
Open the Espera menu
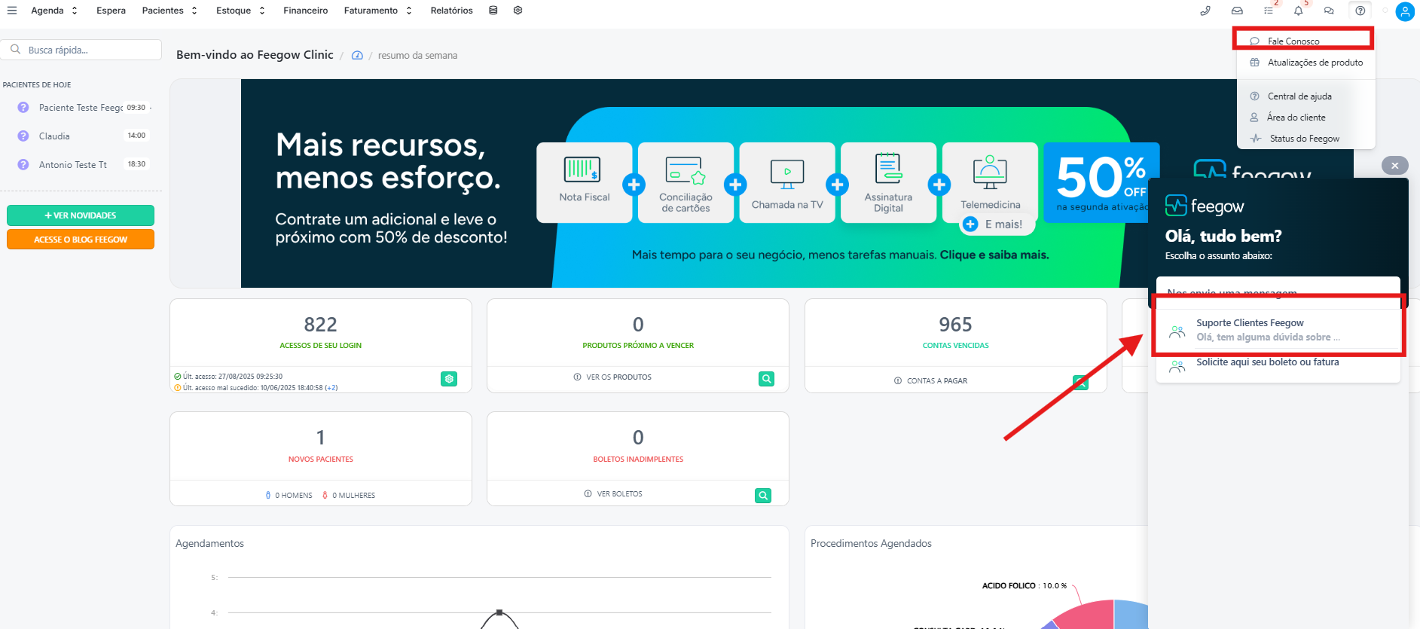pos(111,11)
